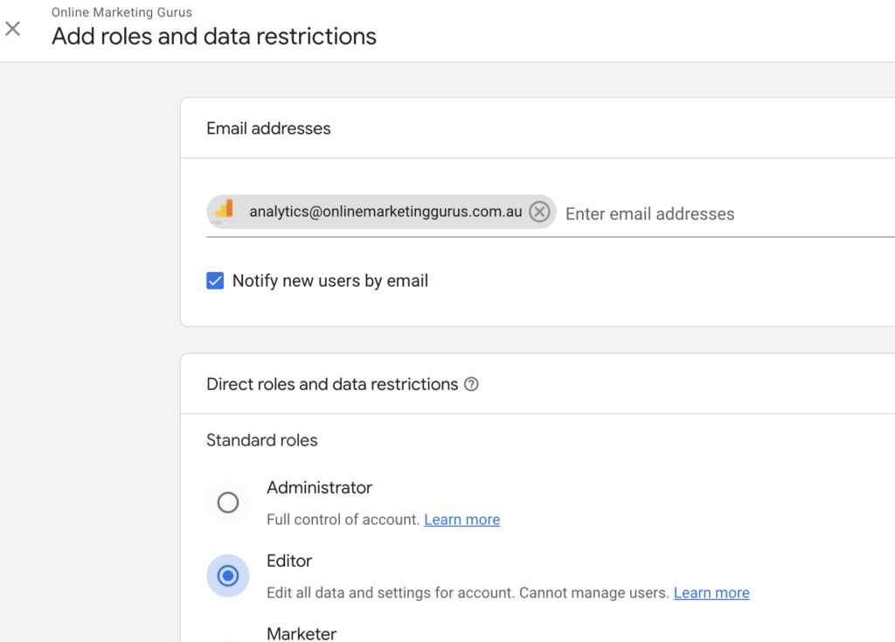This screenshot has height=642, width=895.
Task: Select the Administrator role
Action: pos(227,502)
